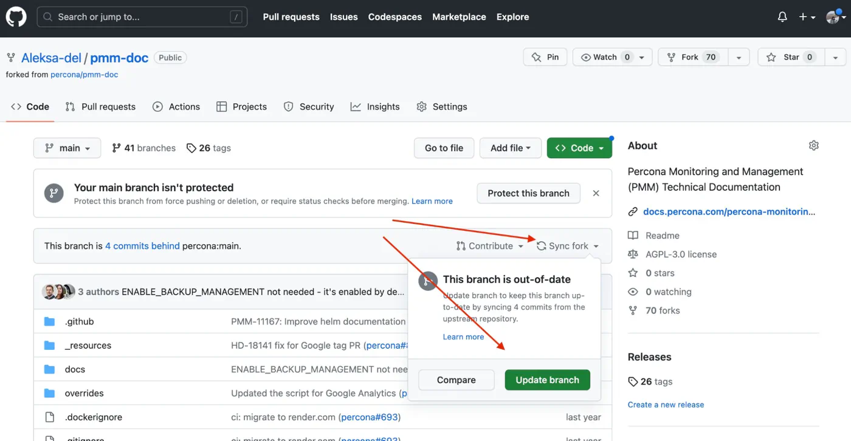851x441 pixels.
Task: Open the 4 commits behind link
Action: pyautogui.click(x=142, y=246)
